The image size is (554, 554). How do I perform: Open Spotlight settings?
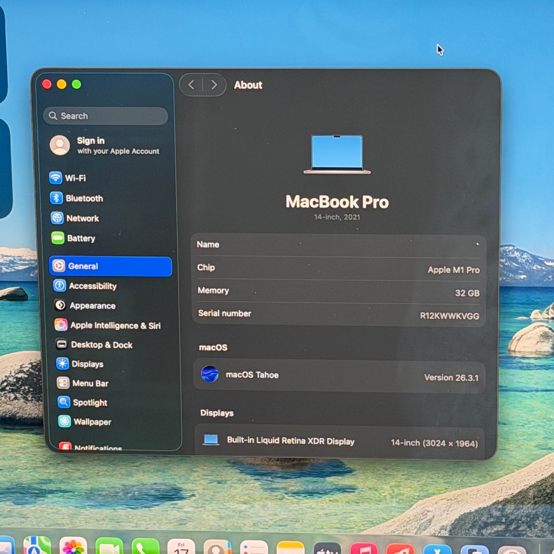(x=90, y=403)
